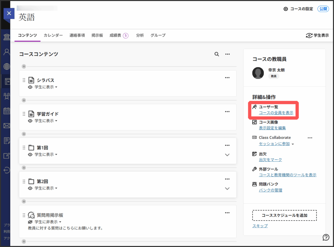Click the 帝京 太朗 profile avatar
This screenshot has height=247, width=334.
(258, 73)
